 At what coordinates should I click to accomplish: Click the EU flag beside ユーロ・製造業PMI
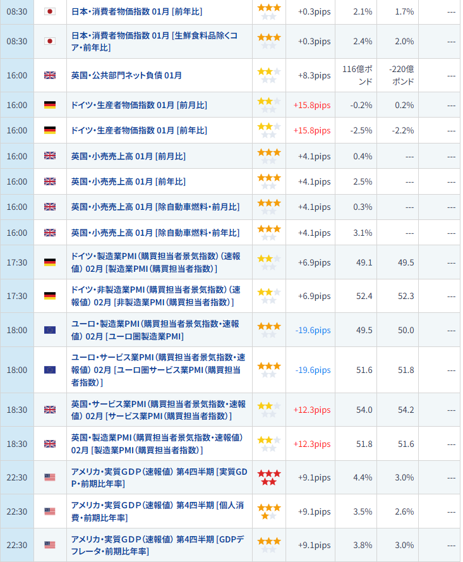[50, 330]
